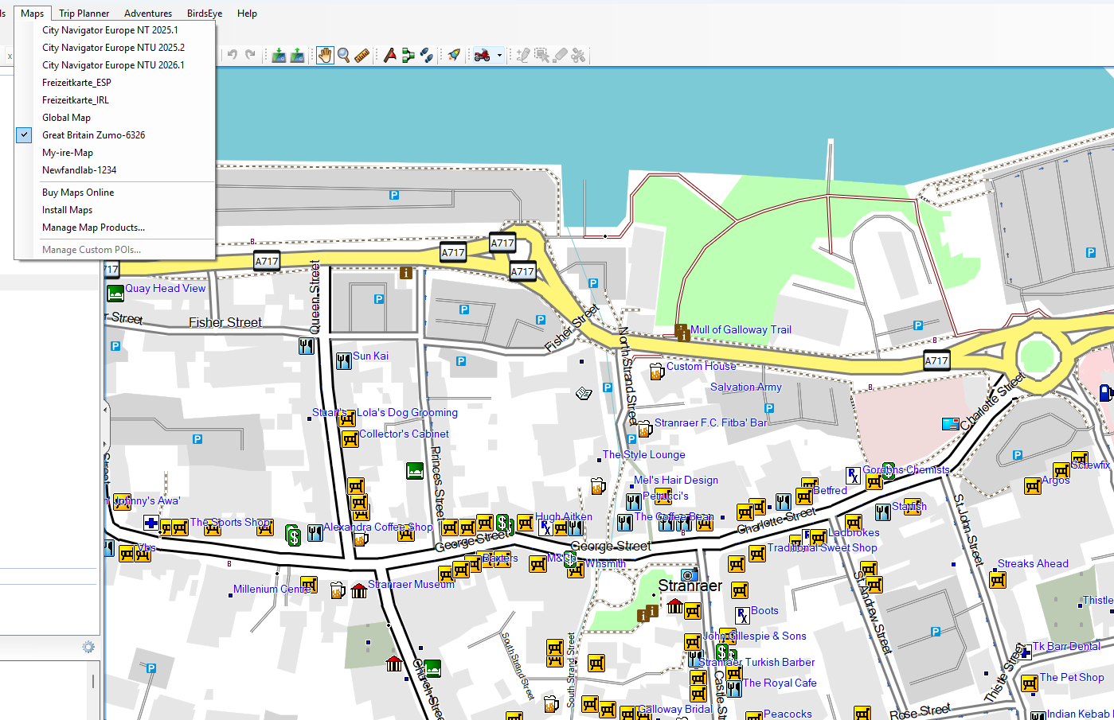Click John Gillespie & Sons label
Viewport: 1114px width, 720px height.
tap(754, 636)
